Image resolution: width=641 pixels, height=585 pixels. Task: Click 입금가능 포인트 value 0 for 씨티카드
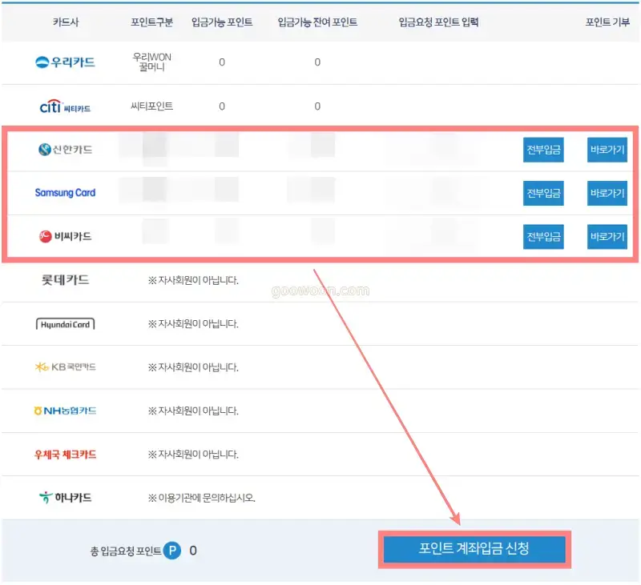[222, 106]
